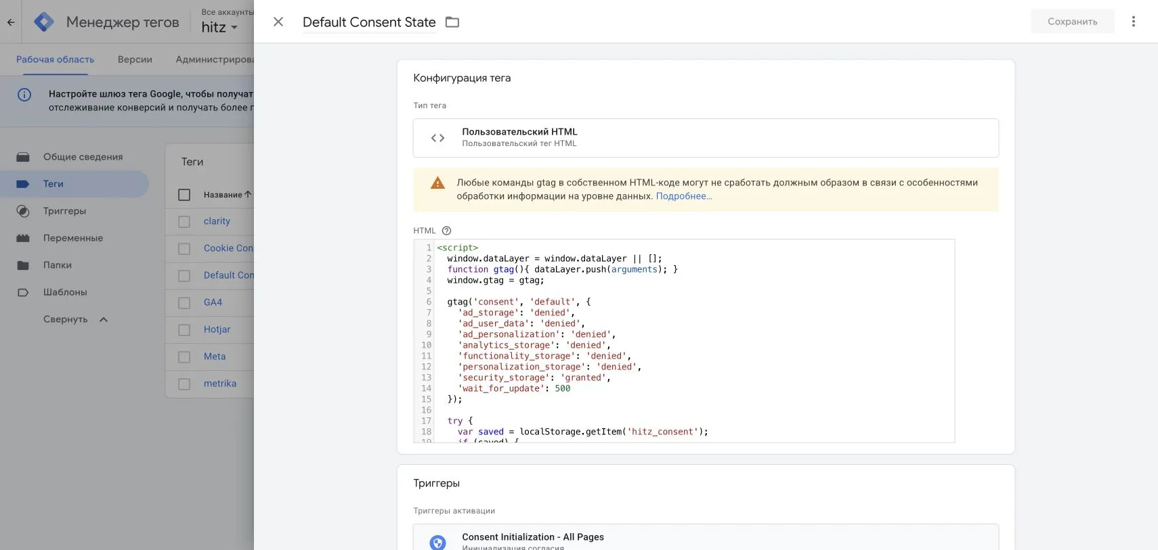
Task: Switch to the Версии tab
Action: click(135, 60)
